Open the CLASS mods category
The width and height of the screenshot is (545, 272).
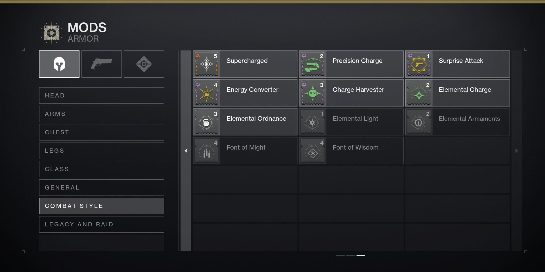(x=102, y=169)
